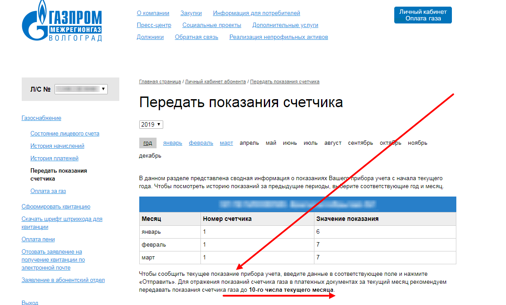Open Личный кабинет абонента breadcrumb
The height and width of the screenshot is (305, 506).
pyautogui.click(x=216, y=81)
